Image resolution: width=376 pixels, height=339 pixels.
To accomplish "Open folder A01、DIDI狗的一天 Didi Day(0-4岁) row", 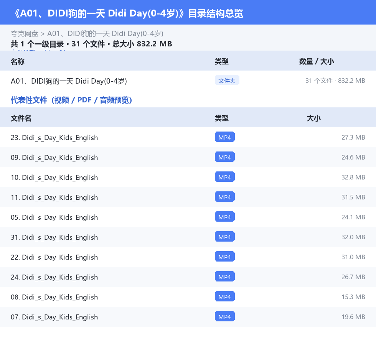I will click(x=188, y=81).
